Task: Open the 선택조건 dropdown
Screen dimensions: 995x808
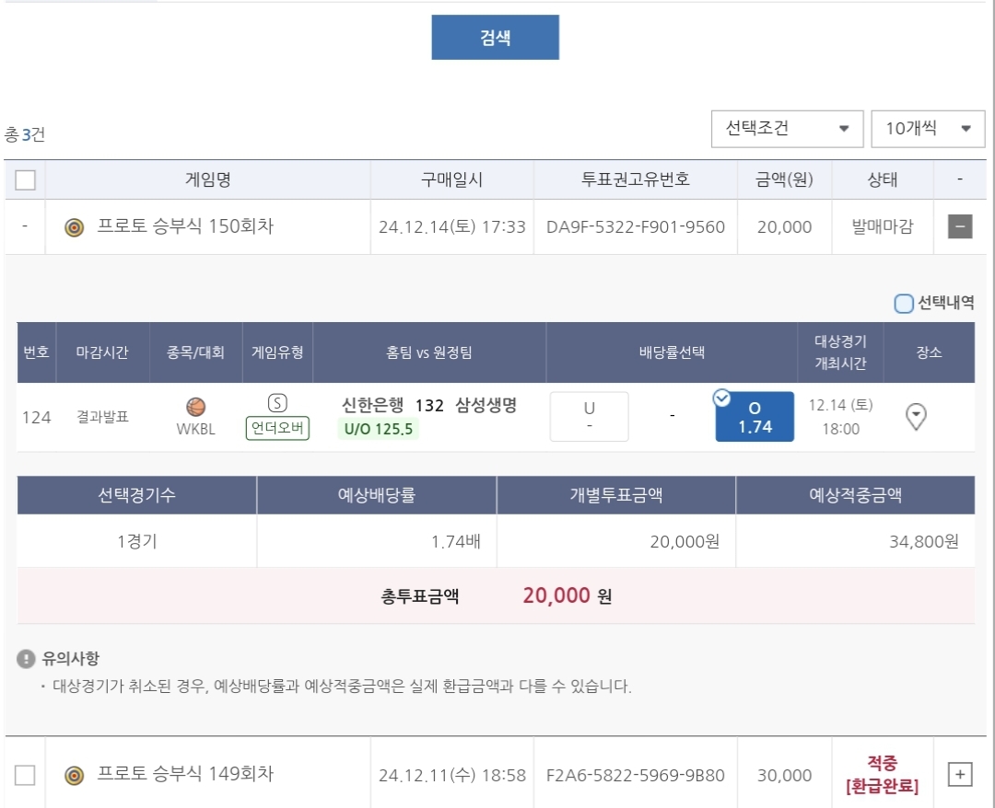Action: coord(786,129)
